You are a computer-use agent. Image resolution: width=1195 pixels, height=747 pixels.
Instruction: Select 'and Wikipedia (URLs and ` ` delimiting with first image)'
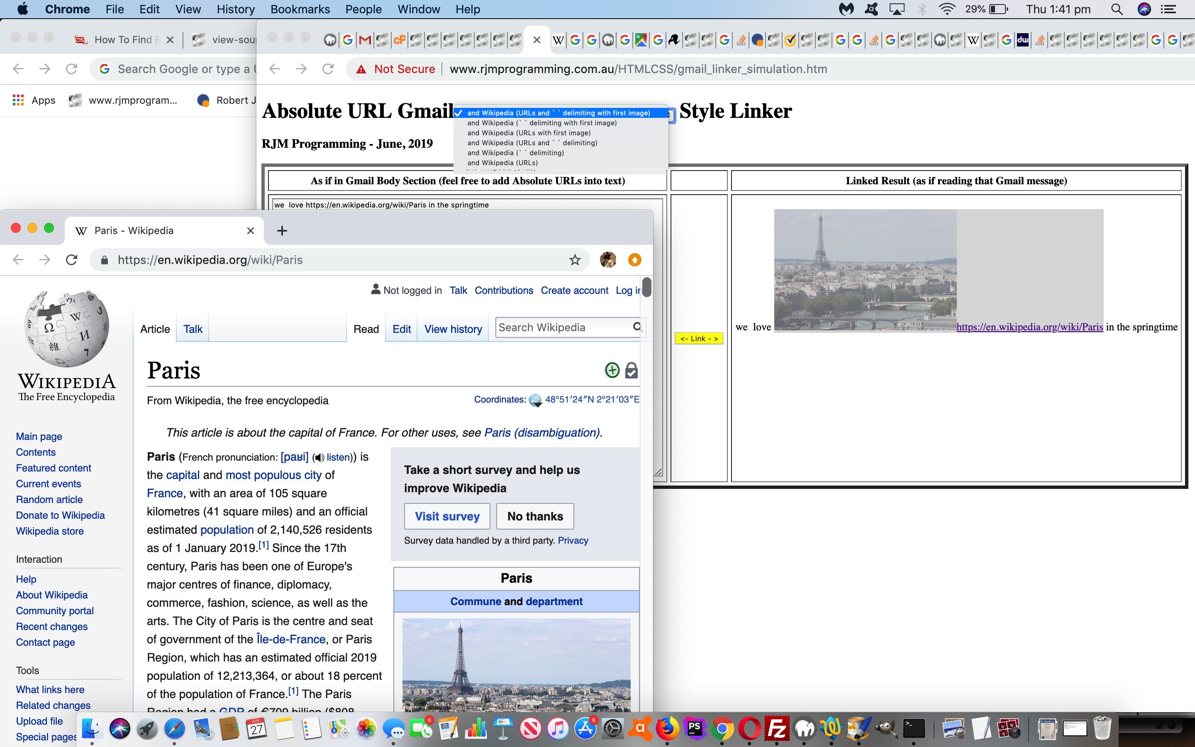tap(561, 113)
